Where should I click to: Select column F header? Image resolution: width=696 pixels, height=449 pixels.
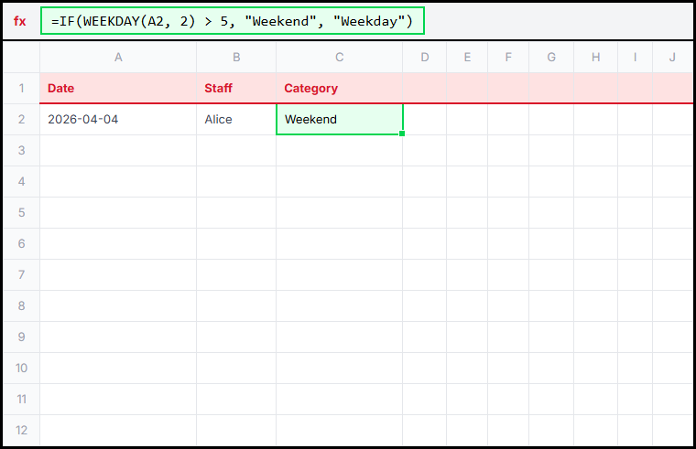[508, 58]
